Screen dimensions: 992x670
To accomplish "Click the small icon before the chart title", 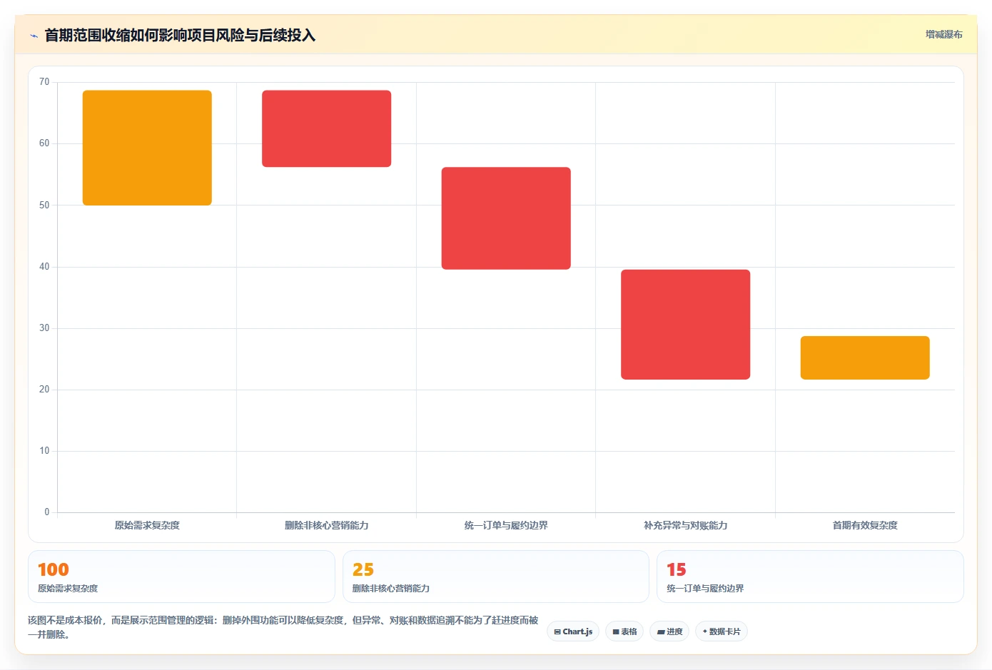I will point(34,36).
